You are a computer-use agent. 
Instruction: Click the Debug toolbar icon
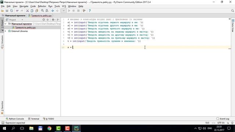pyautogui.click(x=73, y=11)
